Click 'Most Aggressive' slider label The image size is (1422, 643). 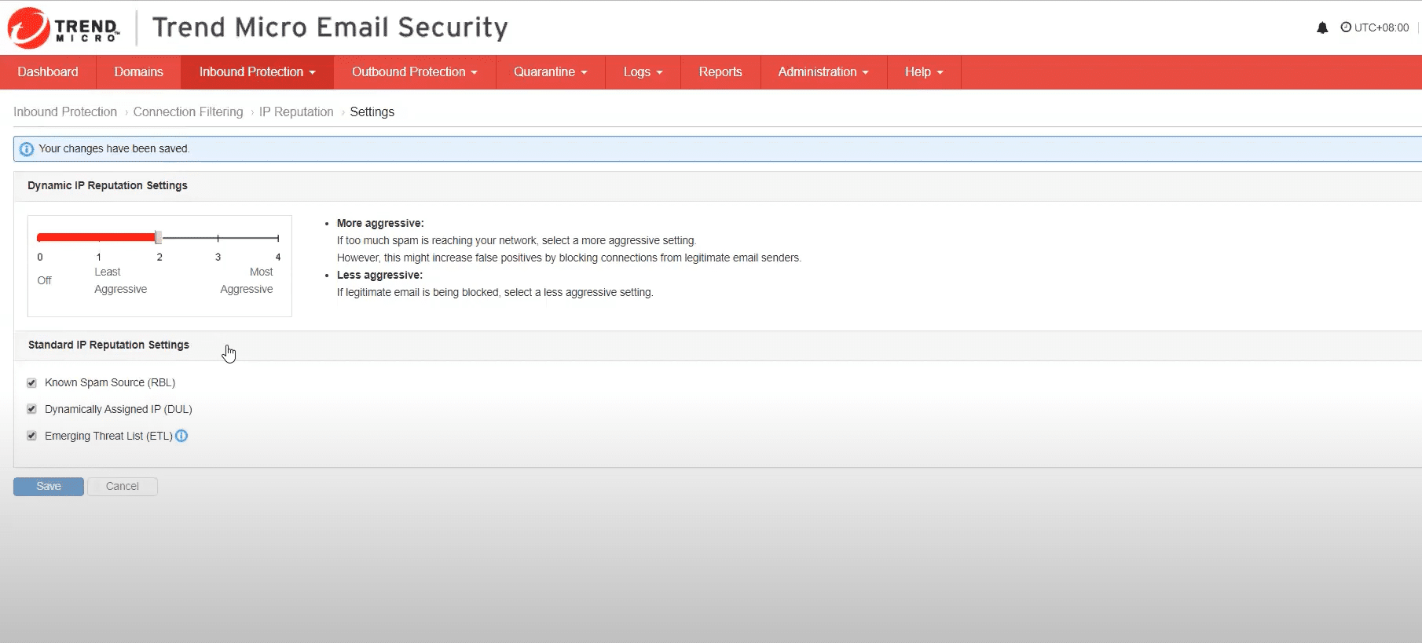[x=247, y=281]
